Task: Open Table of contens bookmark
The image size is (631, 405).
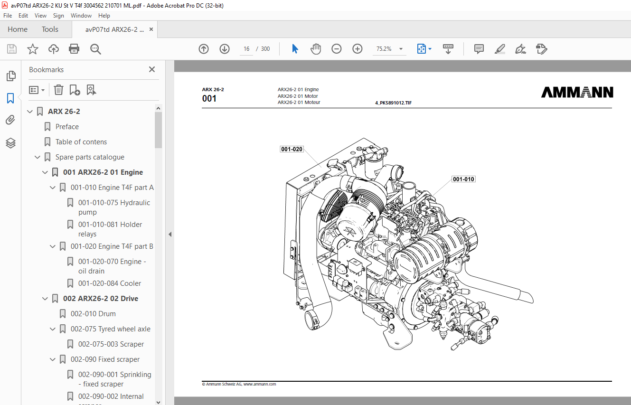Action: point(81,142)
